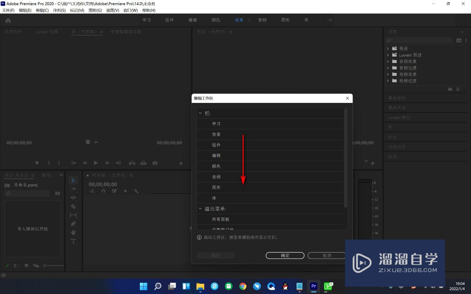Collapse the 栏 section in dialog
The image size is (471, 294).
pos(200,113)
